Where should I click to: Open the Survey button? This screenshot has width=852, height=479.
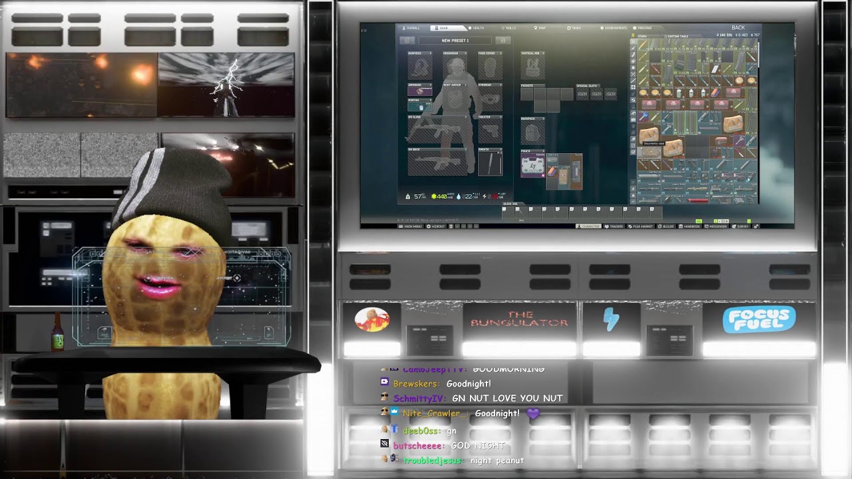click(741, 226)
